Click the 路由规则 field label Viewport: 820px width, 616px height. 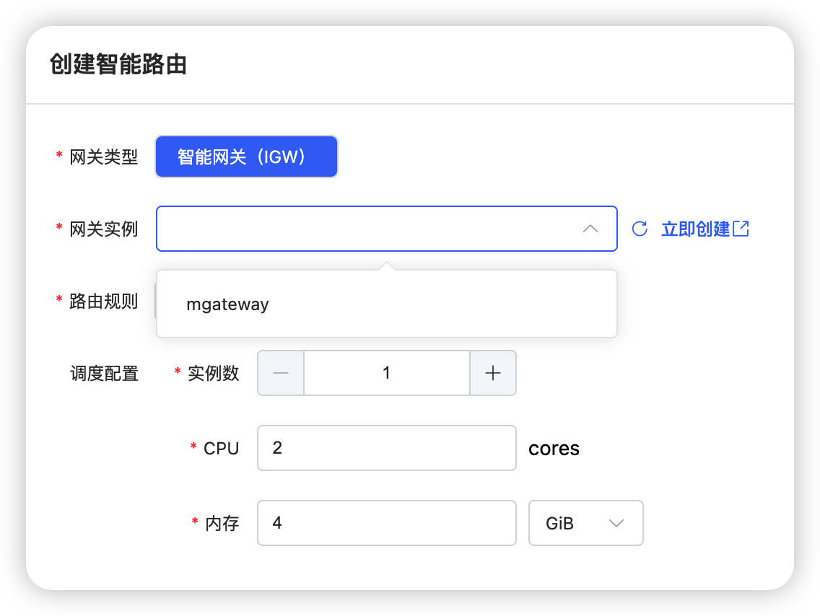coord(103,302)
